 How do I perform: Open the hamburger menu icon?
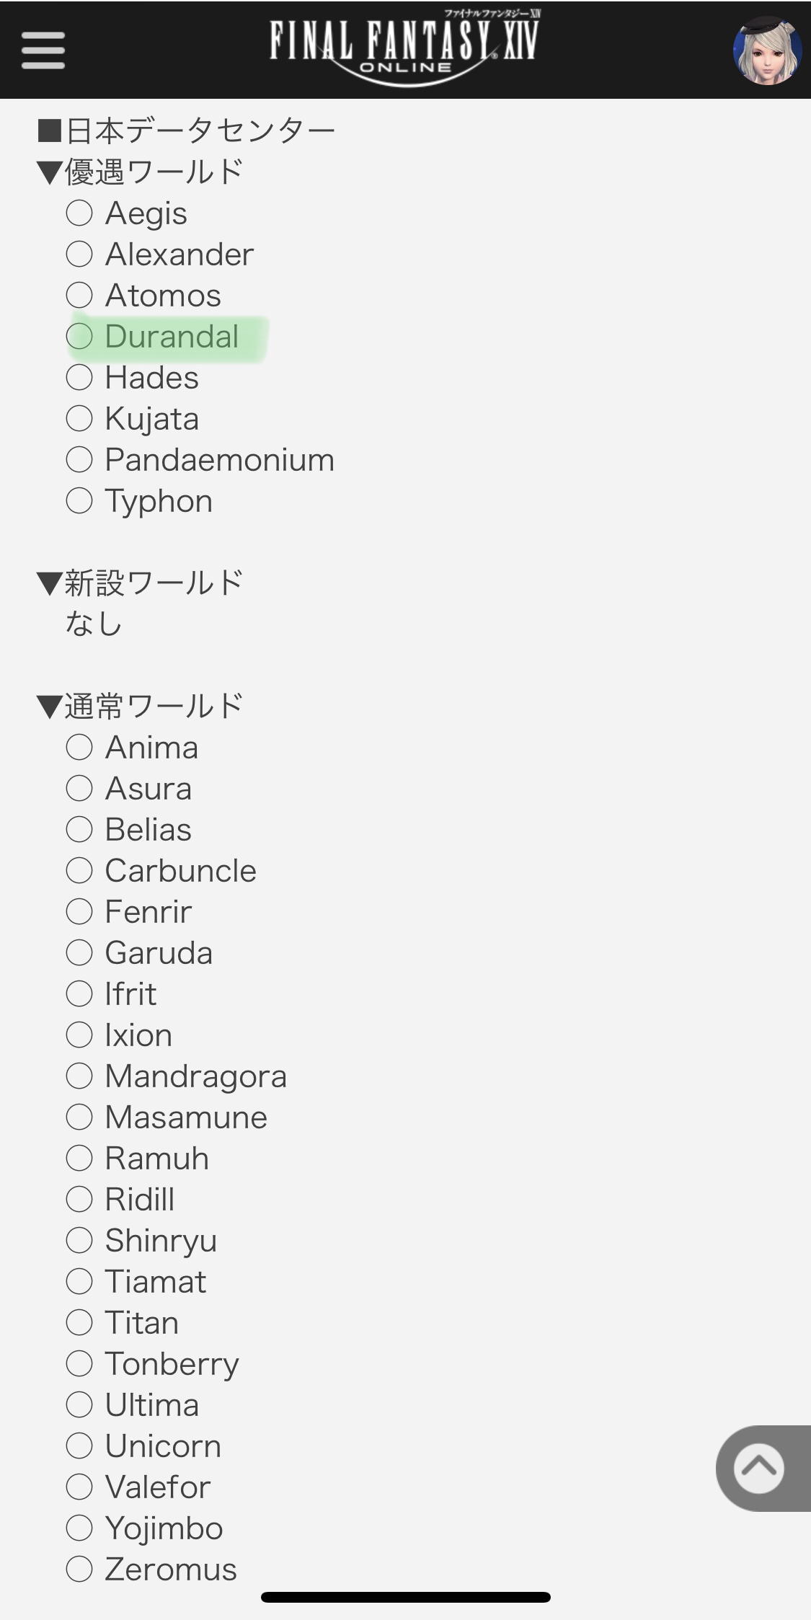click(43, 50)
